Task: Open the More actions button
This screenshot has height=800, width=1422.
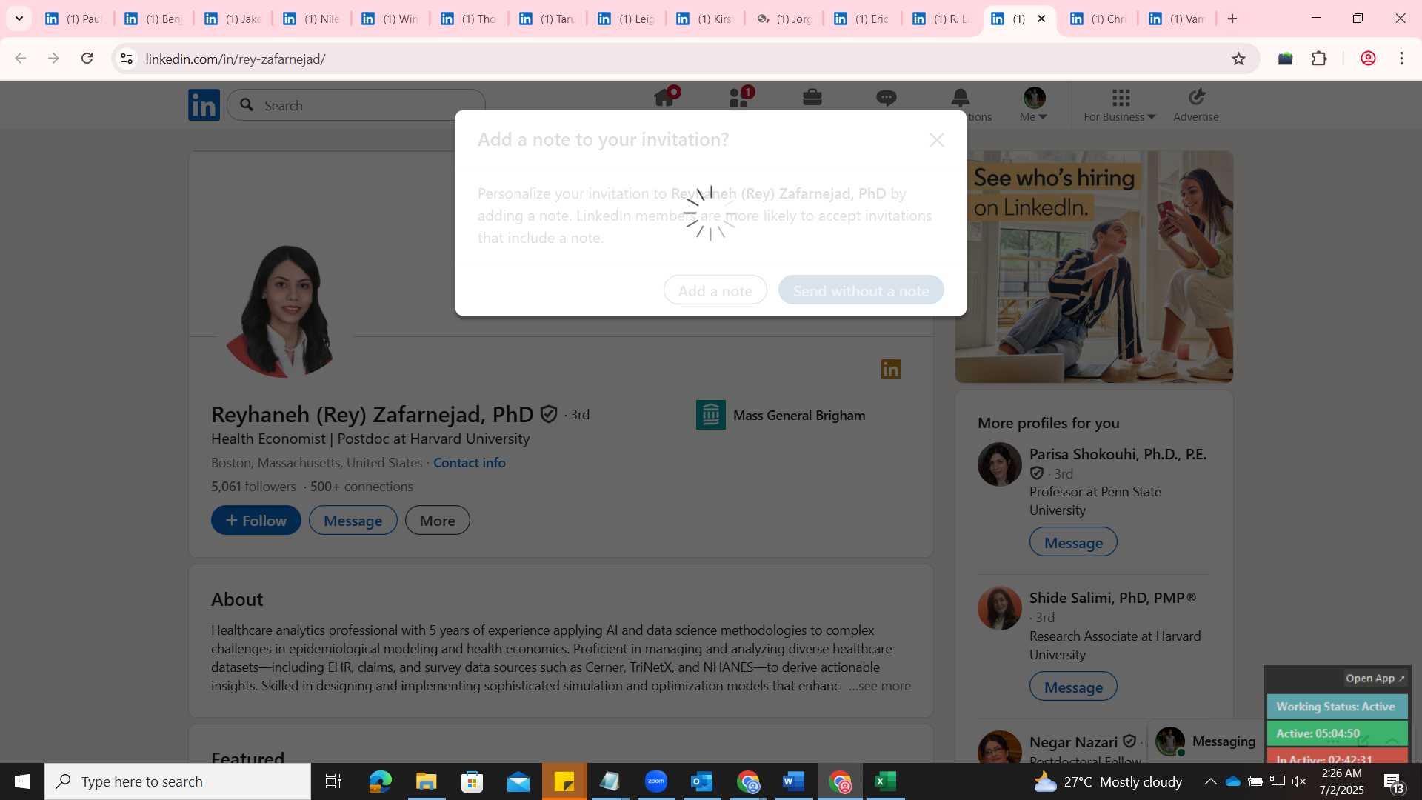Action: pos(438,520)
